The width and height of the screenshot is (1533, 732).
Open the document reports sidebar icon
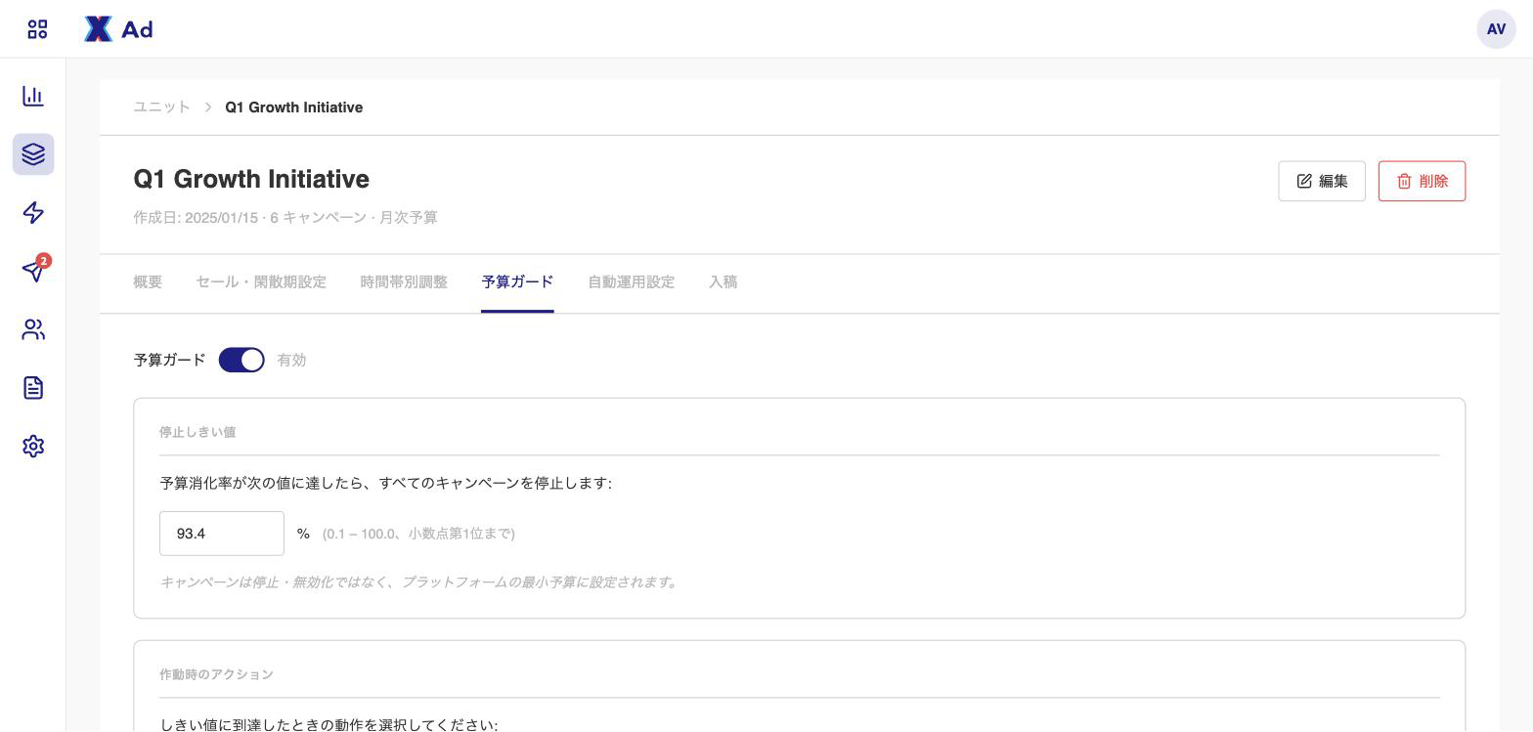pyautogui.click(x=33, y=388)
